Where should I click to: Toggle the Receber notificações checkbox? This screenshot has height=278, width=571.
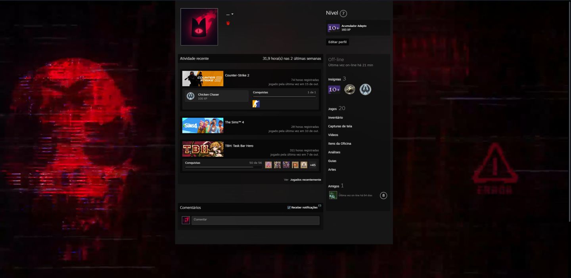click(x=289, y=208)
